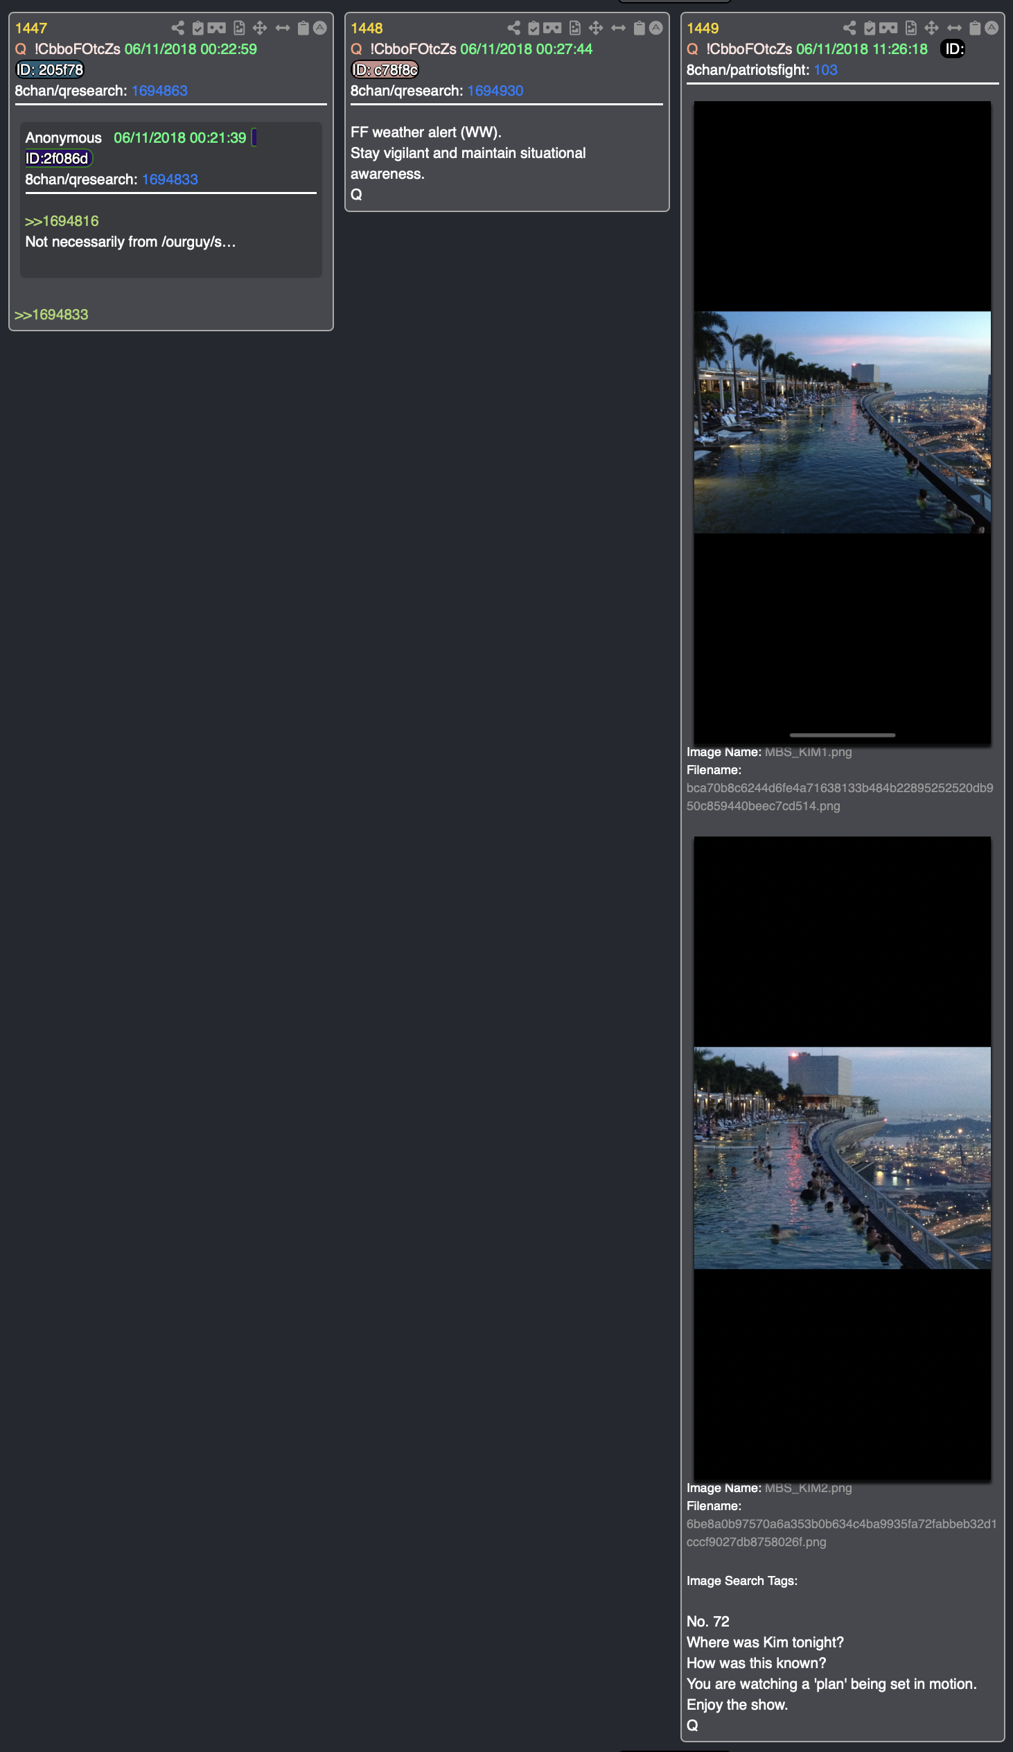
Task: Click the 'Image Search Tags:' label
Action: coord(742,1580)
